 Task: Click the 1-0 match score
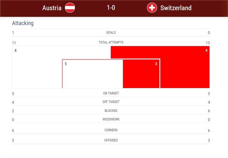point(111,8)
